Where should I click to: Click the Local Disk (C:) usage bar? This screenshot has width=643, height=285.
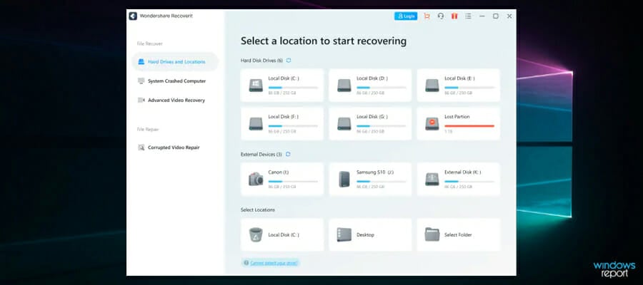point(293,88)
